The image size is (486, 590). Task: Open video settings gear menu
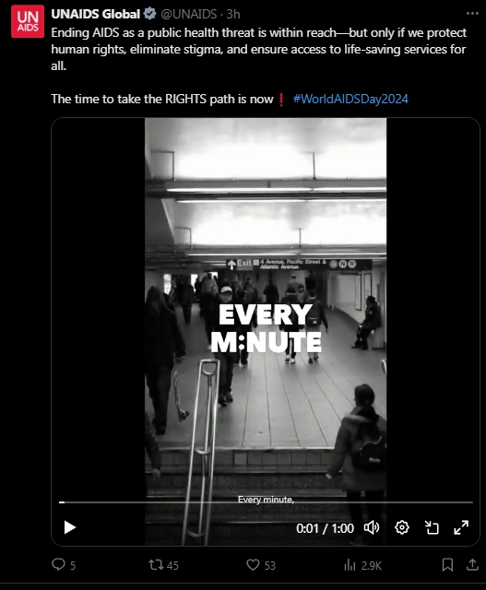(x=402, y=527)
